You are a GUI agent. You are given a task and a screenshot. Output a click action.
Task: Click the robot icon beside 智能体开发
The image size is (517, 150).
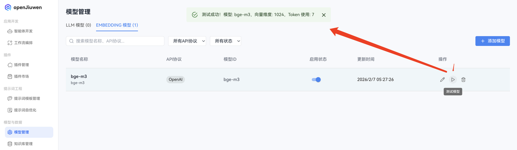coord(10,31)
